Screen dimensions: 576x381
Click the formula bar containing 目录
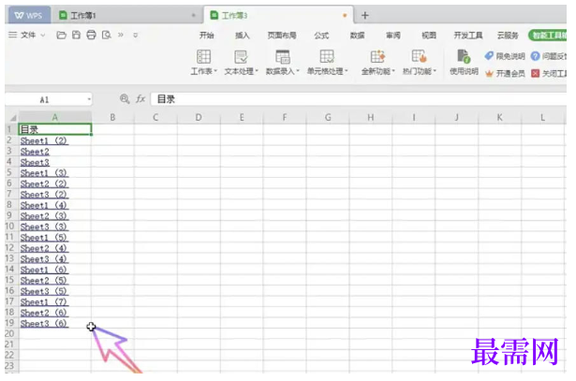(x=359, y=99)
